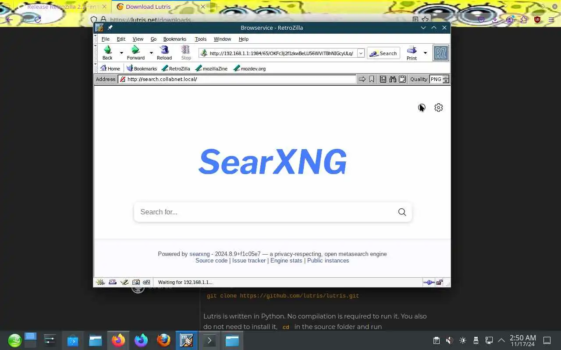Open the Engine stats link
This screenshot has width=561, height=350.
[286, 260]
